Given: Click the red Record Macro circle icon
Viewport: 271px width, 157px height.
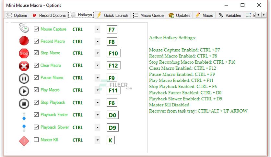Looking at the screenshot, I should pos(24,41).
